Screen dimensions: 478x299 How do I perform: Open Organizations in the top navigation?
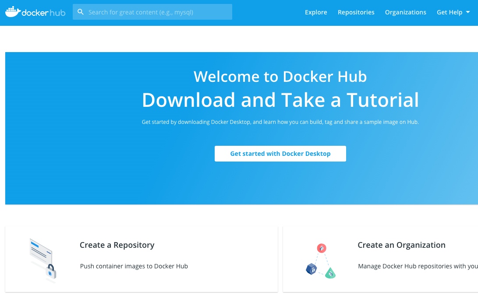[405, 12]
